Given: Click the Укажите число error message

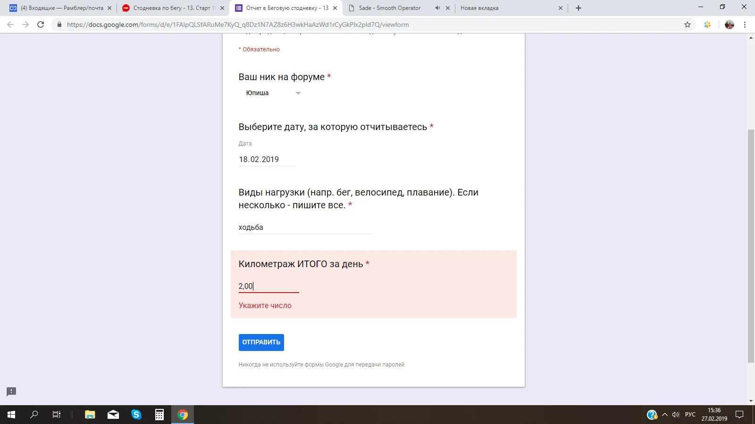Looking at the screenshot, I should [265, 305].
